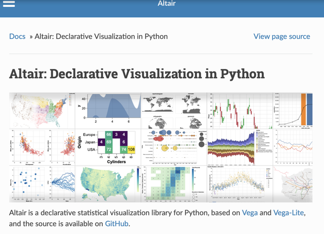Open the multi-line orange blue chart thumbnail
The height and width of the screenshot is (234, 324).
pos(293,147)
